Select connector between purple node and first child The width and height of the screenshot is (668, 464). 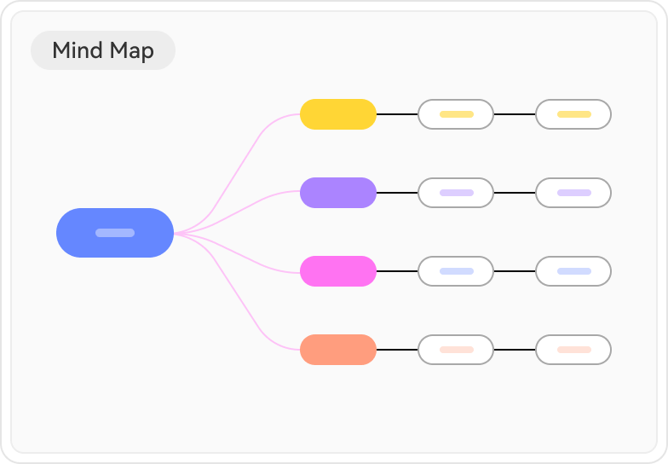[x=397, y=193]
